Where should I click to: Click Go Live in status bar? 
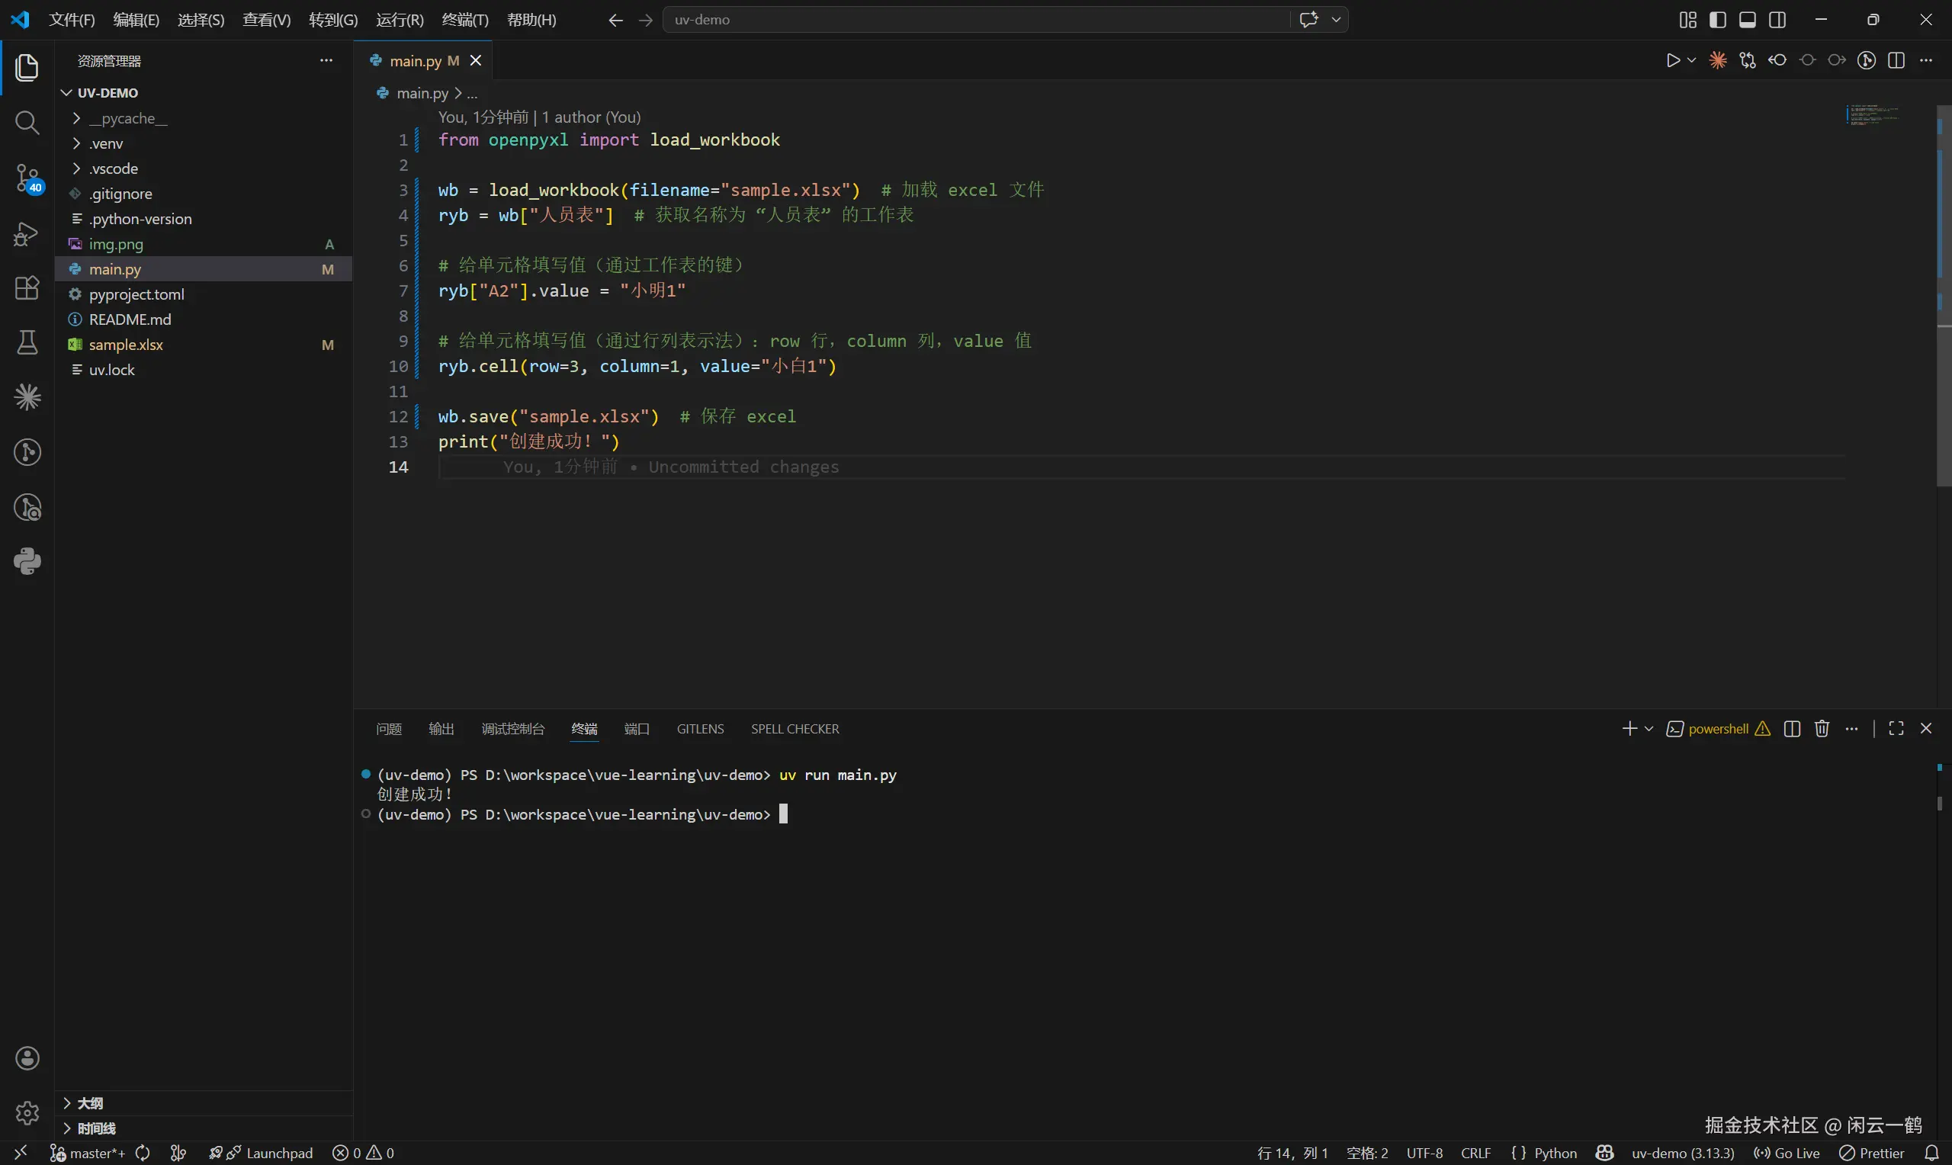(x=1787, y=1153)
